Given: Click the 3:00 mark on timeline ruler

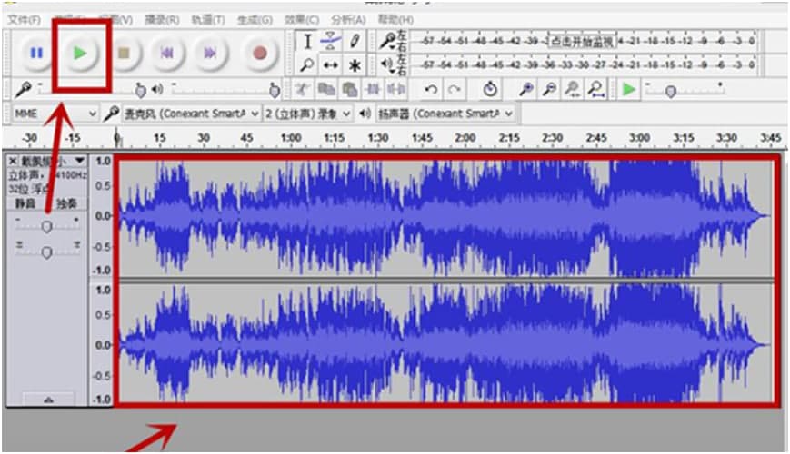Looking at the screenshot, I should (x=639, y=137).
